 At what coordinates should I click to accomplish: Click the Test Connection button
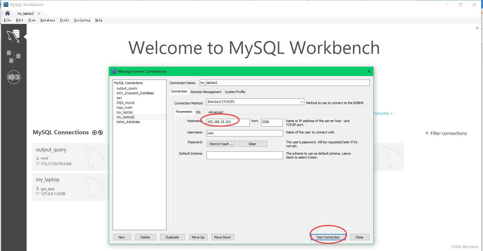[x=328, y=237]
